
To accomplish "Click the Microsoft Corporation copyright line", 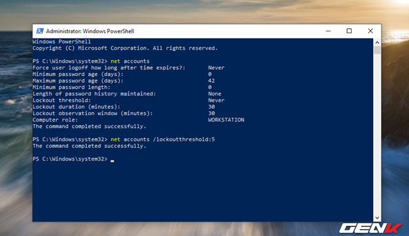I will pyautogui.click(x=125, y=48).
